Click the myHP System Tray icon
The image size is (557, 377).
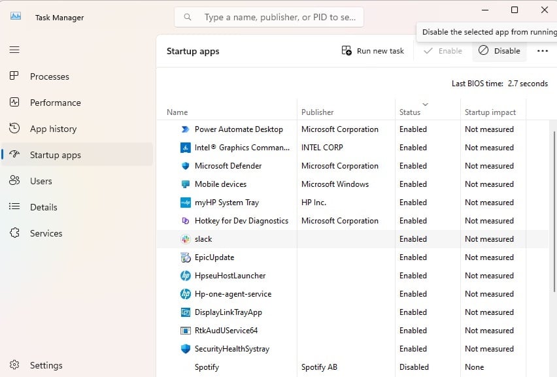[x=186, y=203]
